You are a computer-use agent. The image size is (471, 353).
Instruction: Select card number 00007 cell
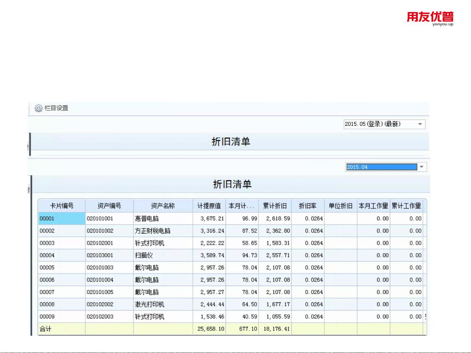[x=62, y=292]
